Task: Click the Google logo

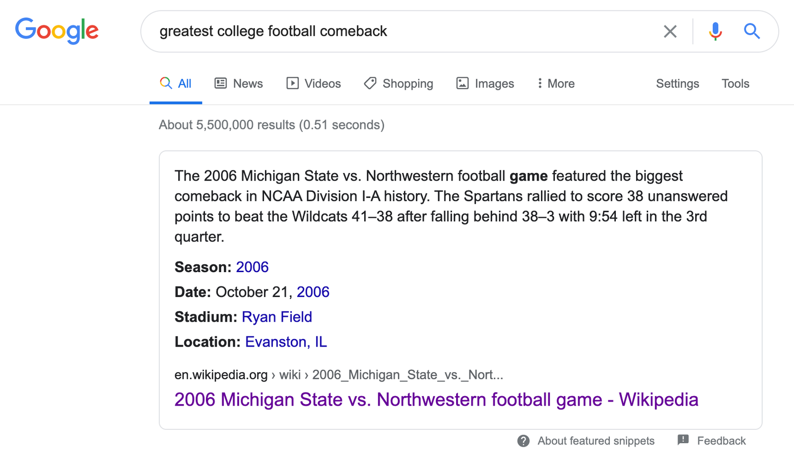Action: (x=57, y=31)
